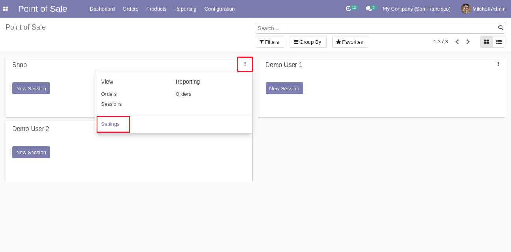Open the Group By dropdown

pos(308,42)
